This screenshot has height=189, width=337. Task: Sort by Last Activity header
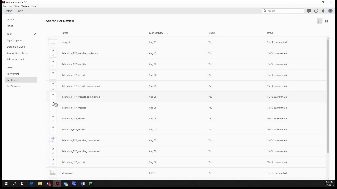tap(156, 33)
